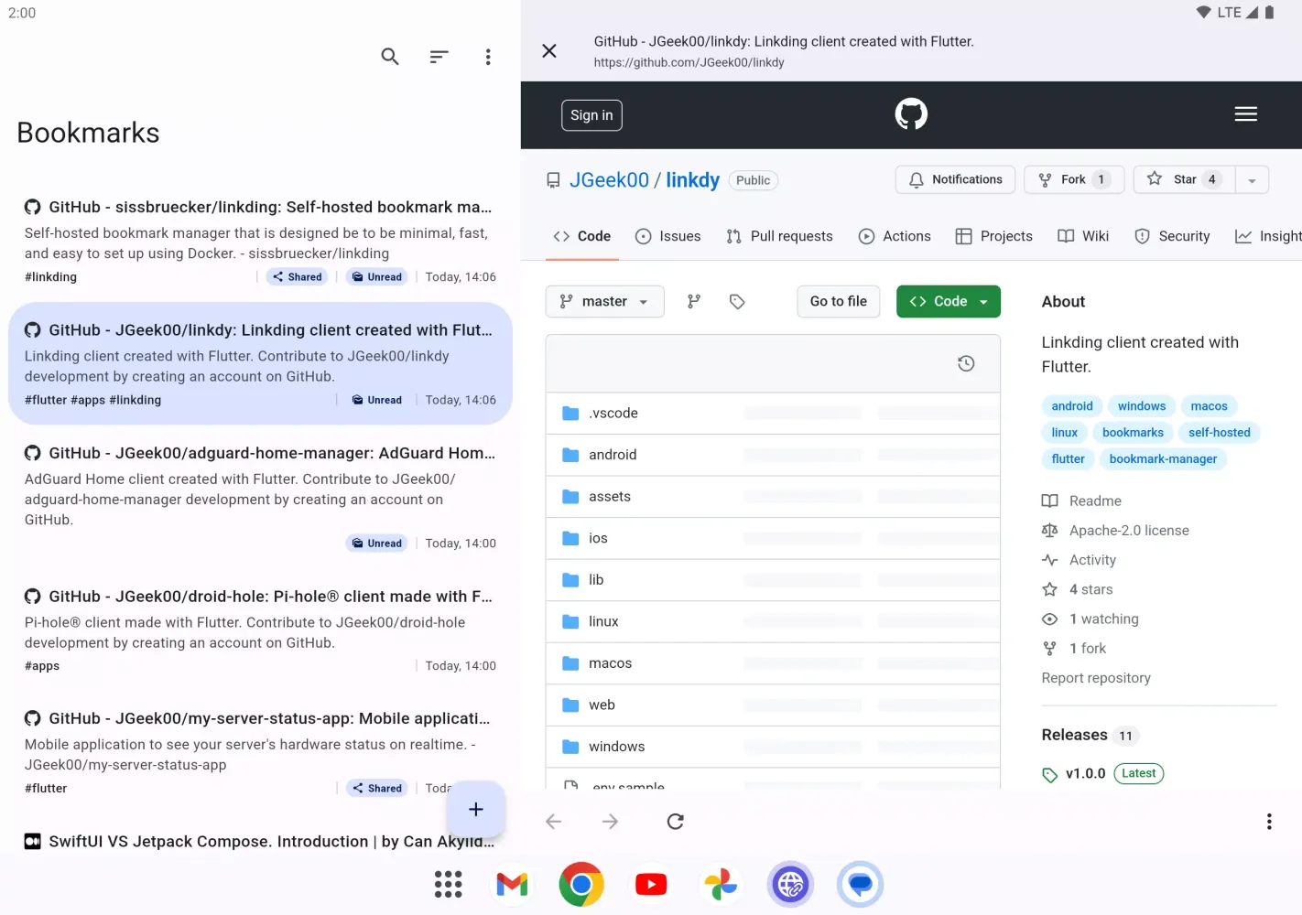Expand the Star lists dropdown arrow

1252,180
